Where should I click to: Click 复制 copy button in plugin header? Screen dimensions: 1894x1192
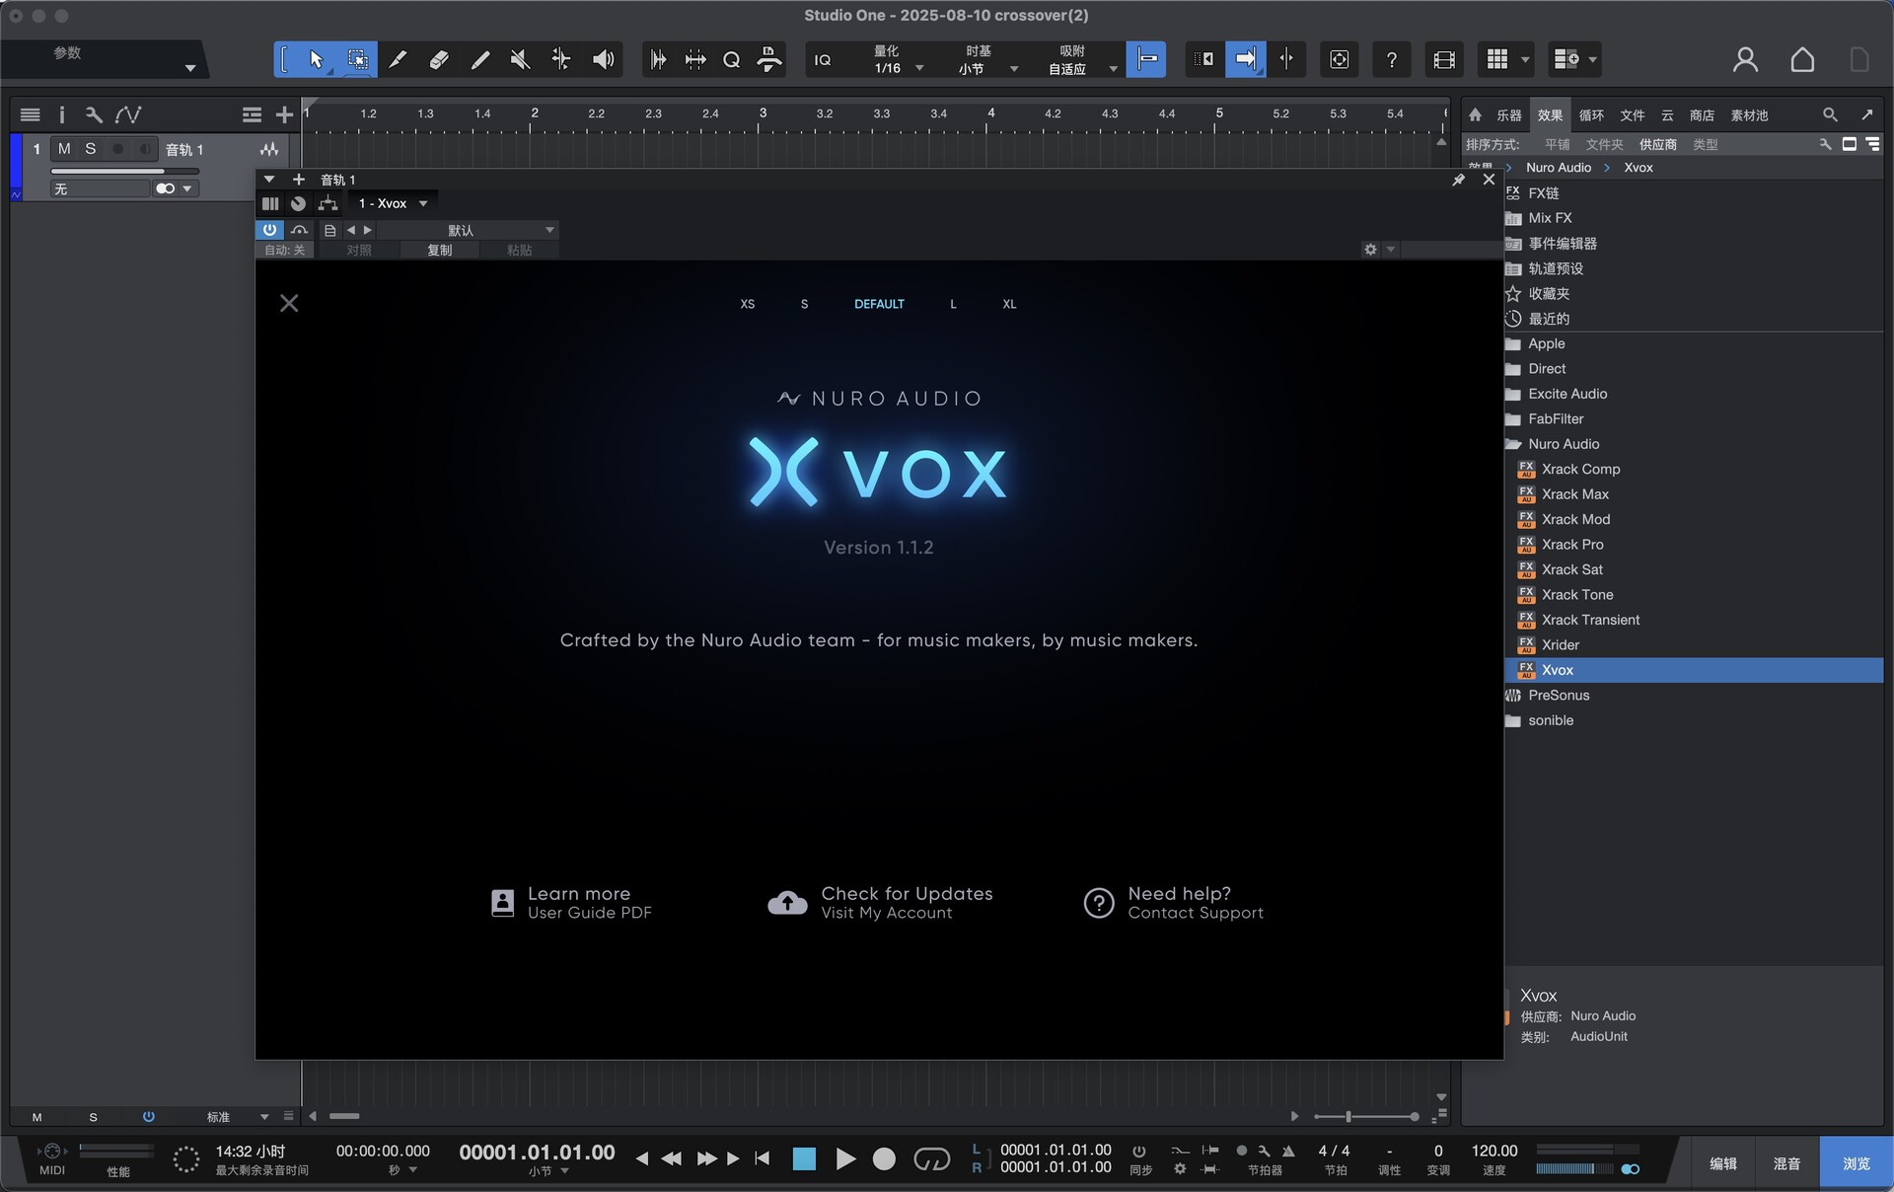[x=440, y=251]
